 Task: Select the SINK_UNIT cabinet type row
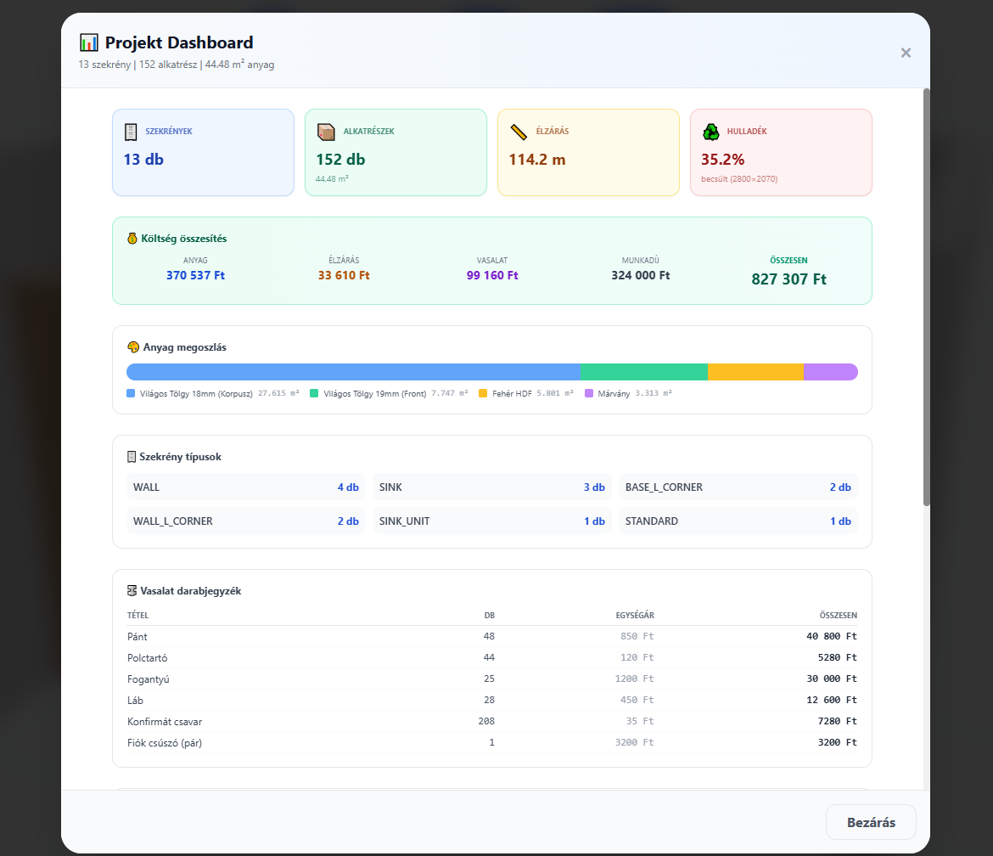[x=492, y=521]
